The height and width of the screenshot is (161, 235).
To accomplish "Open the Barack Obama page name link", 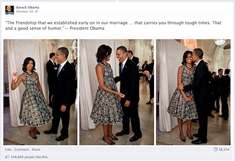I will (27, 7).
